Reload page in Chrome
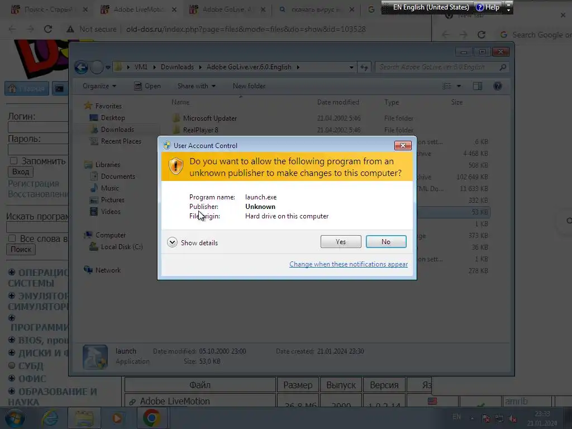 coord(48,29)
